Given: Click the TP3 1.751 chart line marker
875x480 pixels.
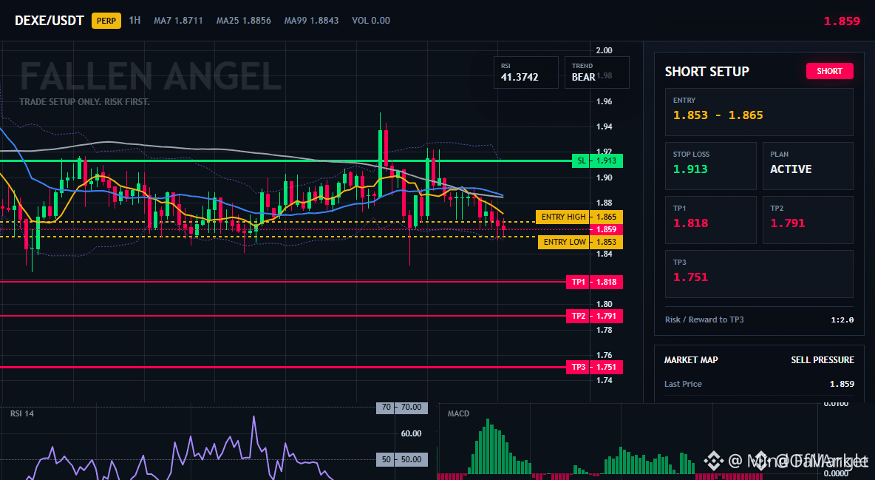Looking at the screenshot, I should click(x=593, y=367).
